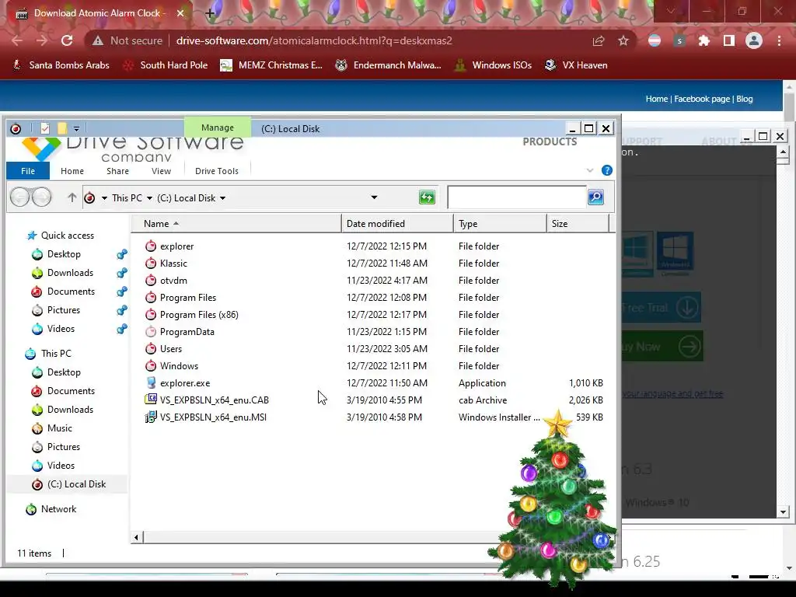Click the horizontal scrollbar left arrow
Screen dimensions: 796x597
136,537
